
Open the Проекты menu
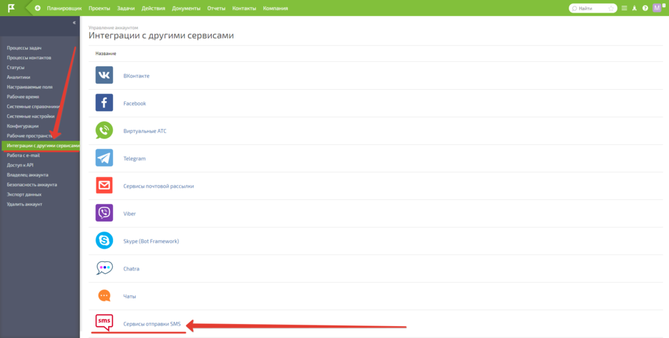tap(100, 8)
